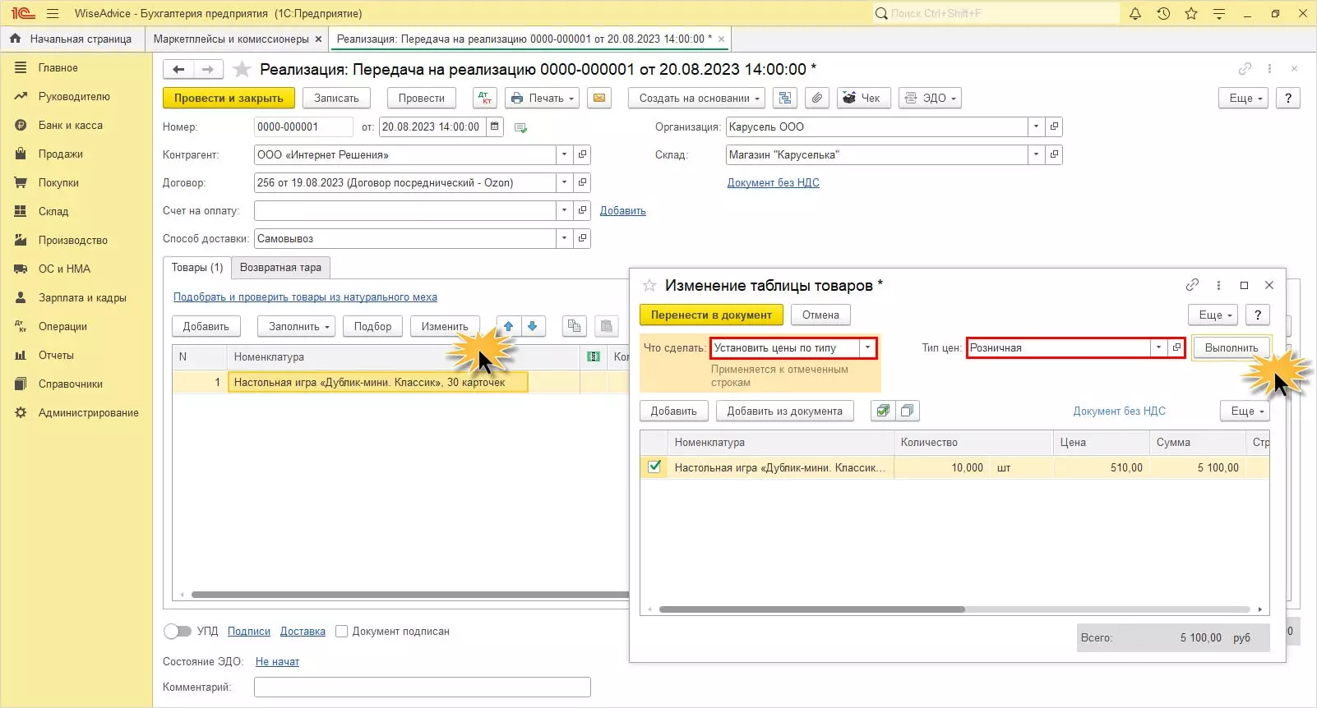Expand the Что сделать dropdown
1317x708 pixels.
click(867, 347)
